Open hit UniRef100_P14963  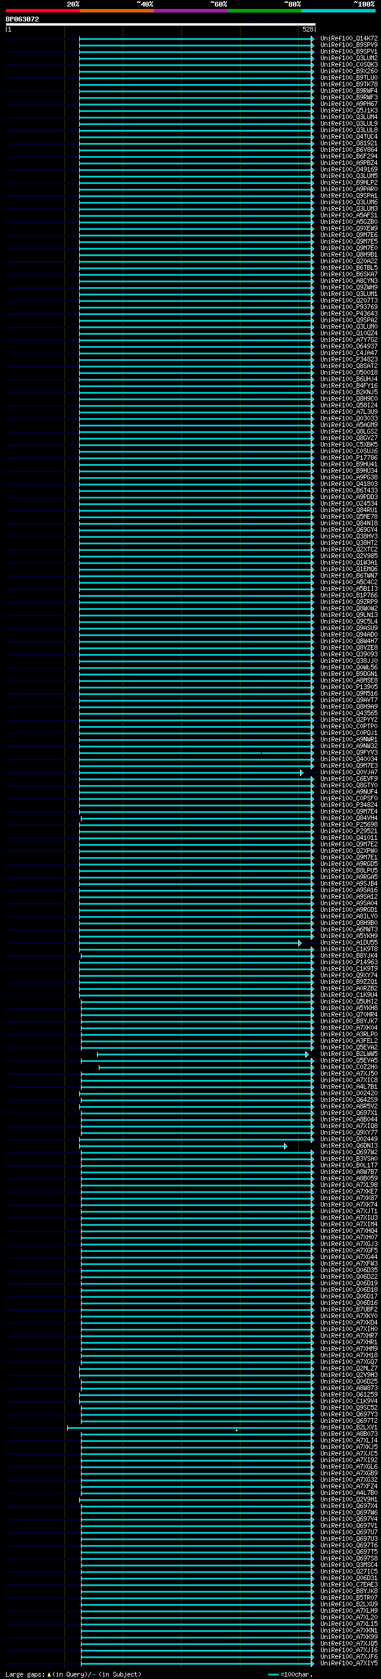[349, 962]
